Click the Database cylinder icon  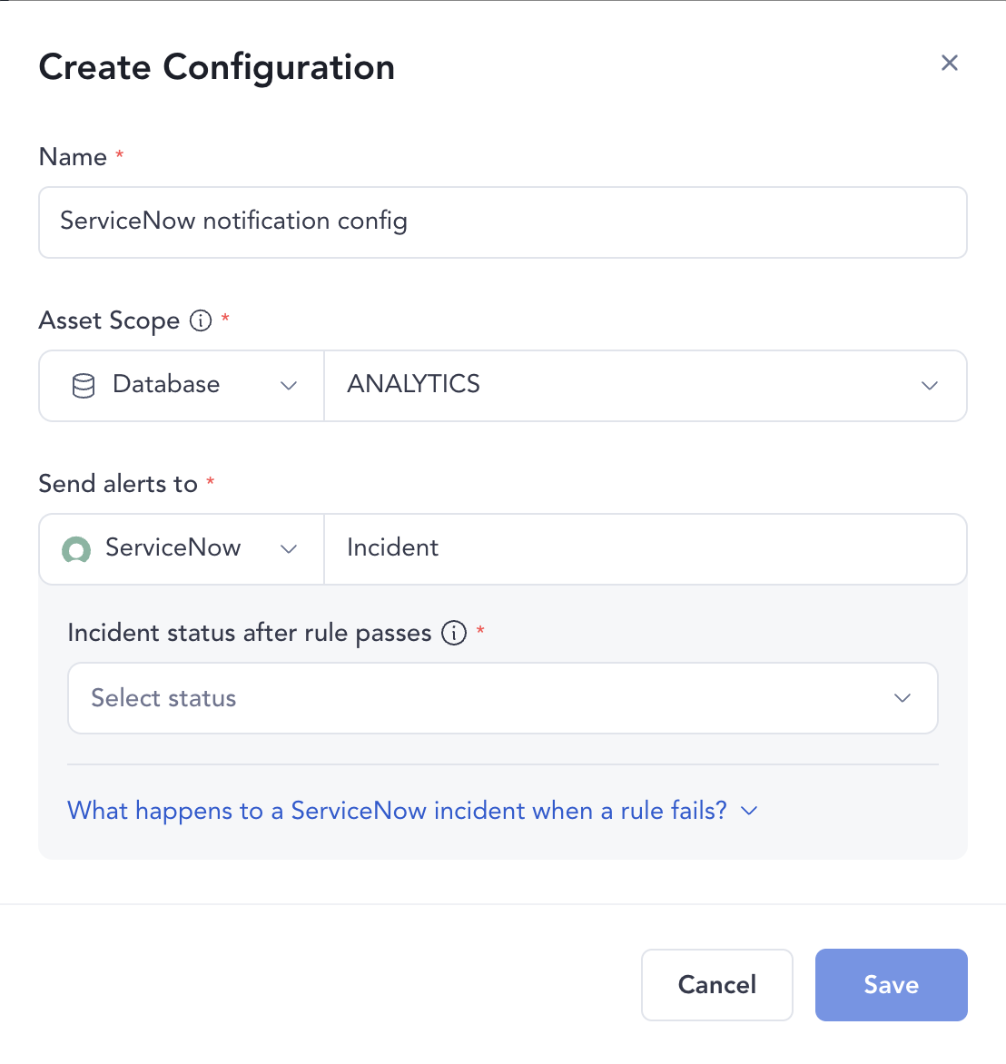83,385
